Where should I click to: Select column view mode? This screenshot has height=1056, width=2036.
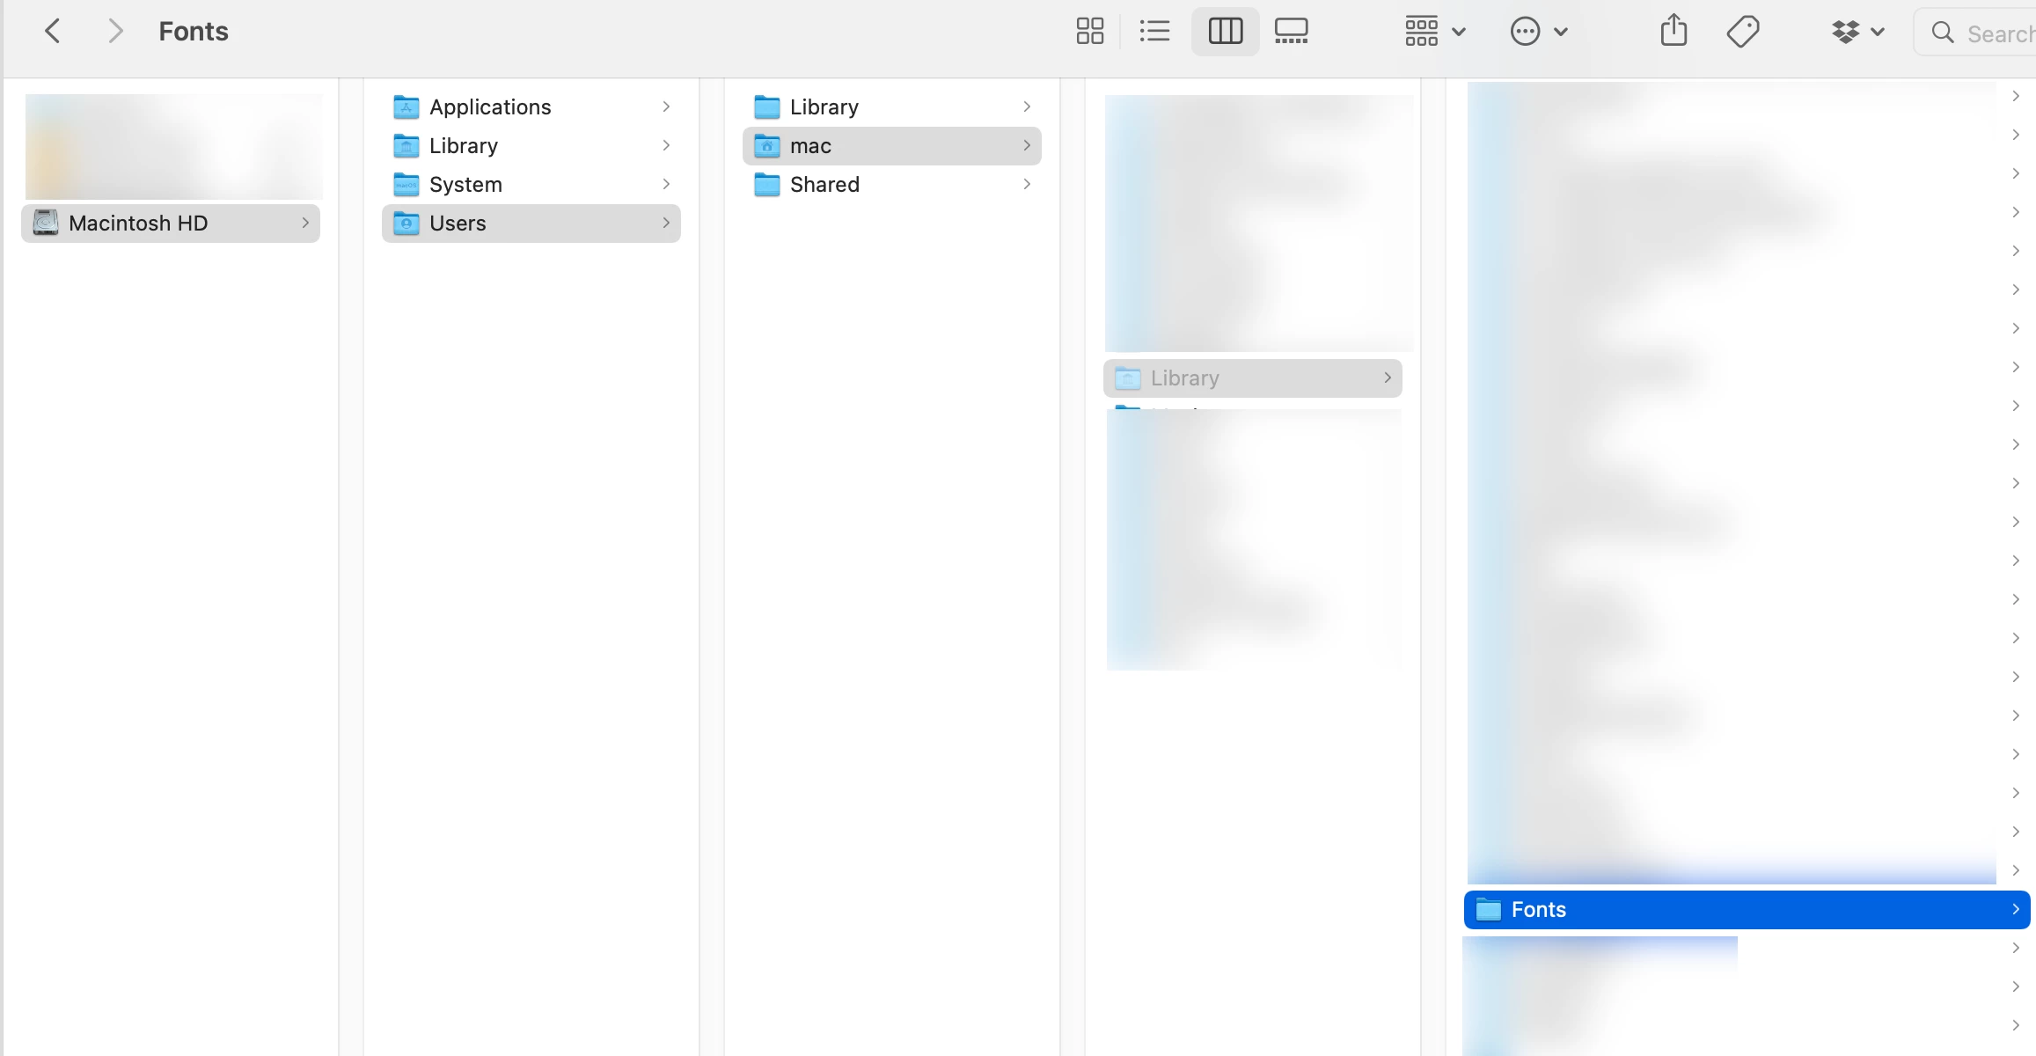[x=1225, y=32]
